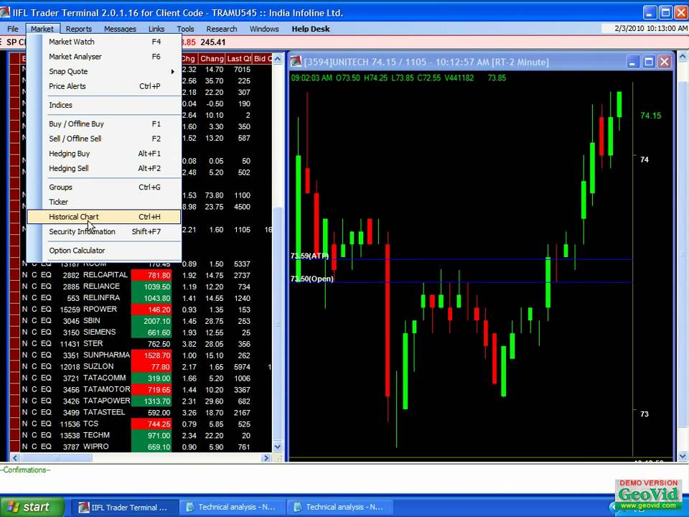The width and height of the screenshot is (689, 517).
Task: Open the File menu
Action: click(x=13, y=29)
